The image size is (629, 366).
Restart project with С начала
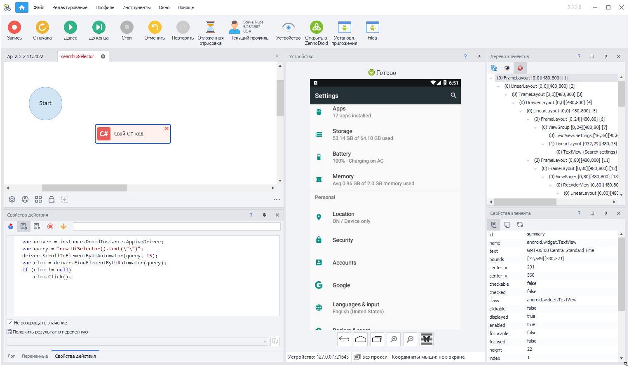[x=42, y=31]
